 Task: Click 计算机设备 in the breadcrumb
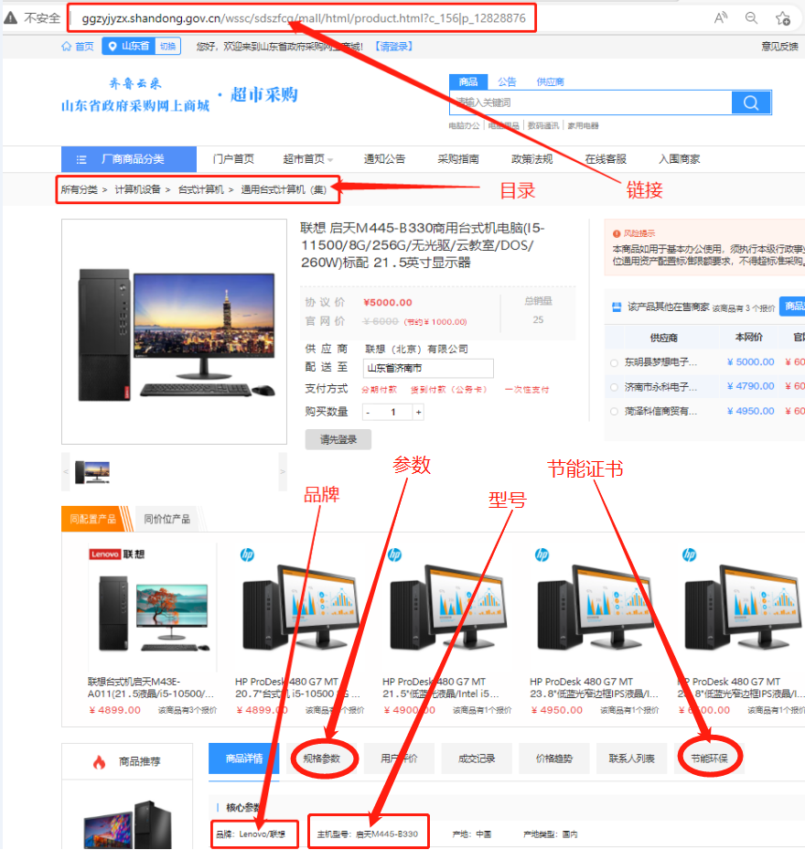coord(138,189)
